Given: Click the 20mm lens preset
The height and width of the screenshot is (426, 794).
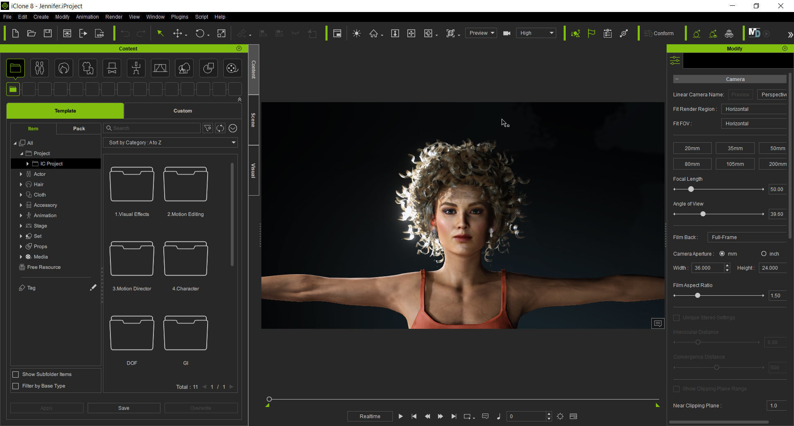Looking at the screenshot, I should tap(692, 148).
